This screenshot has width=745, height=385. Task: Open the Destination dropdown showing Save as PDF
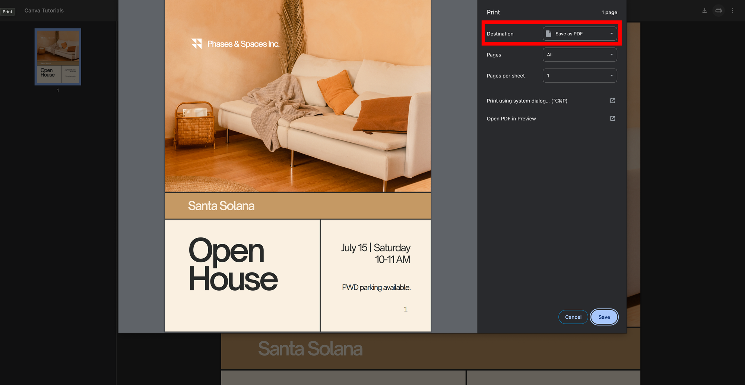tap(580, 34)
